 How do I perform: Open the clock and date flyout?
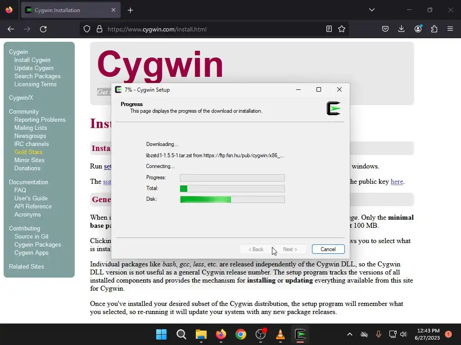427,334
